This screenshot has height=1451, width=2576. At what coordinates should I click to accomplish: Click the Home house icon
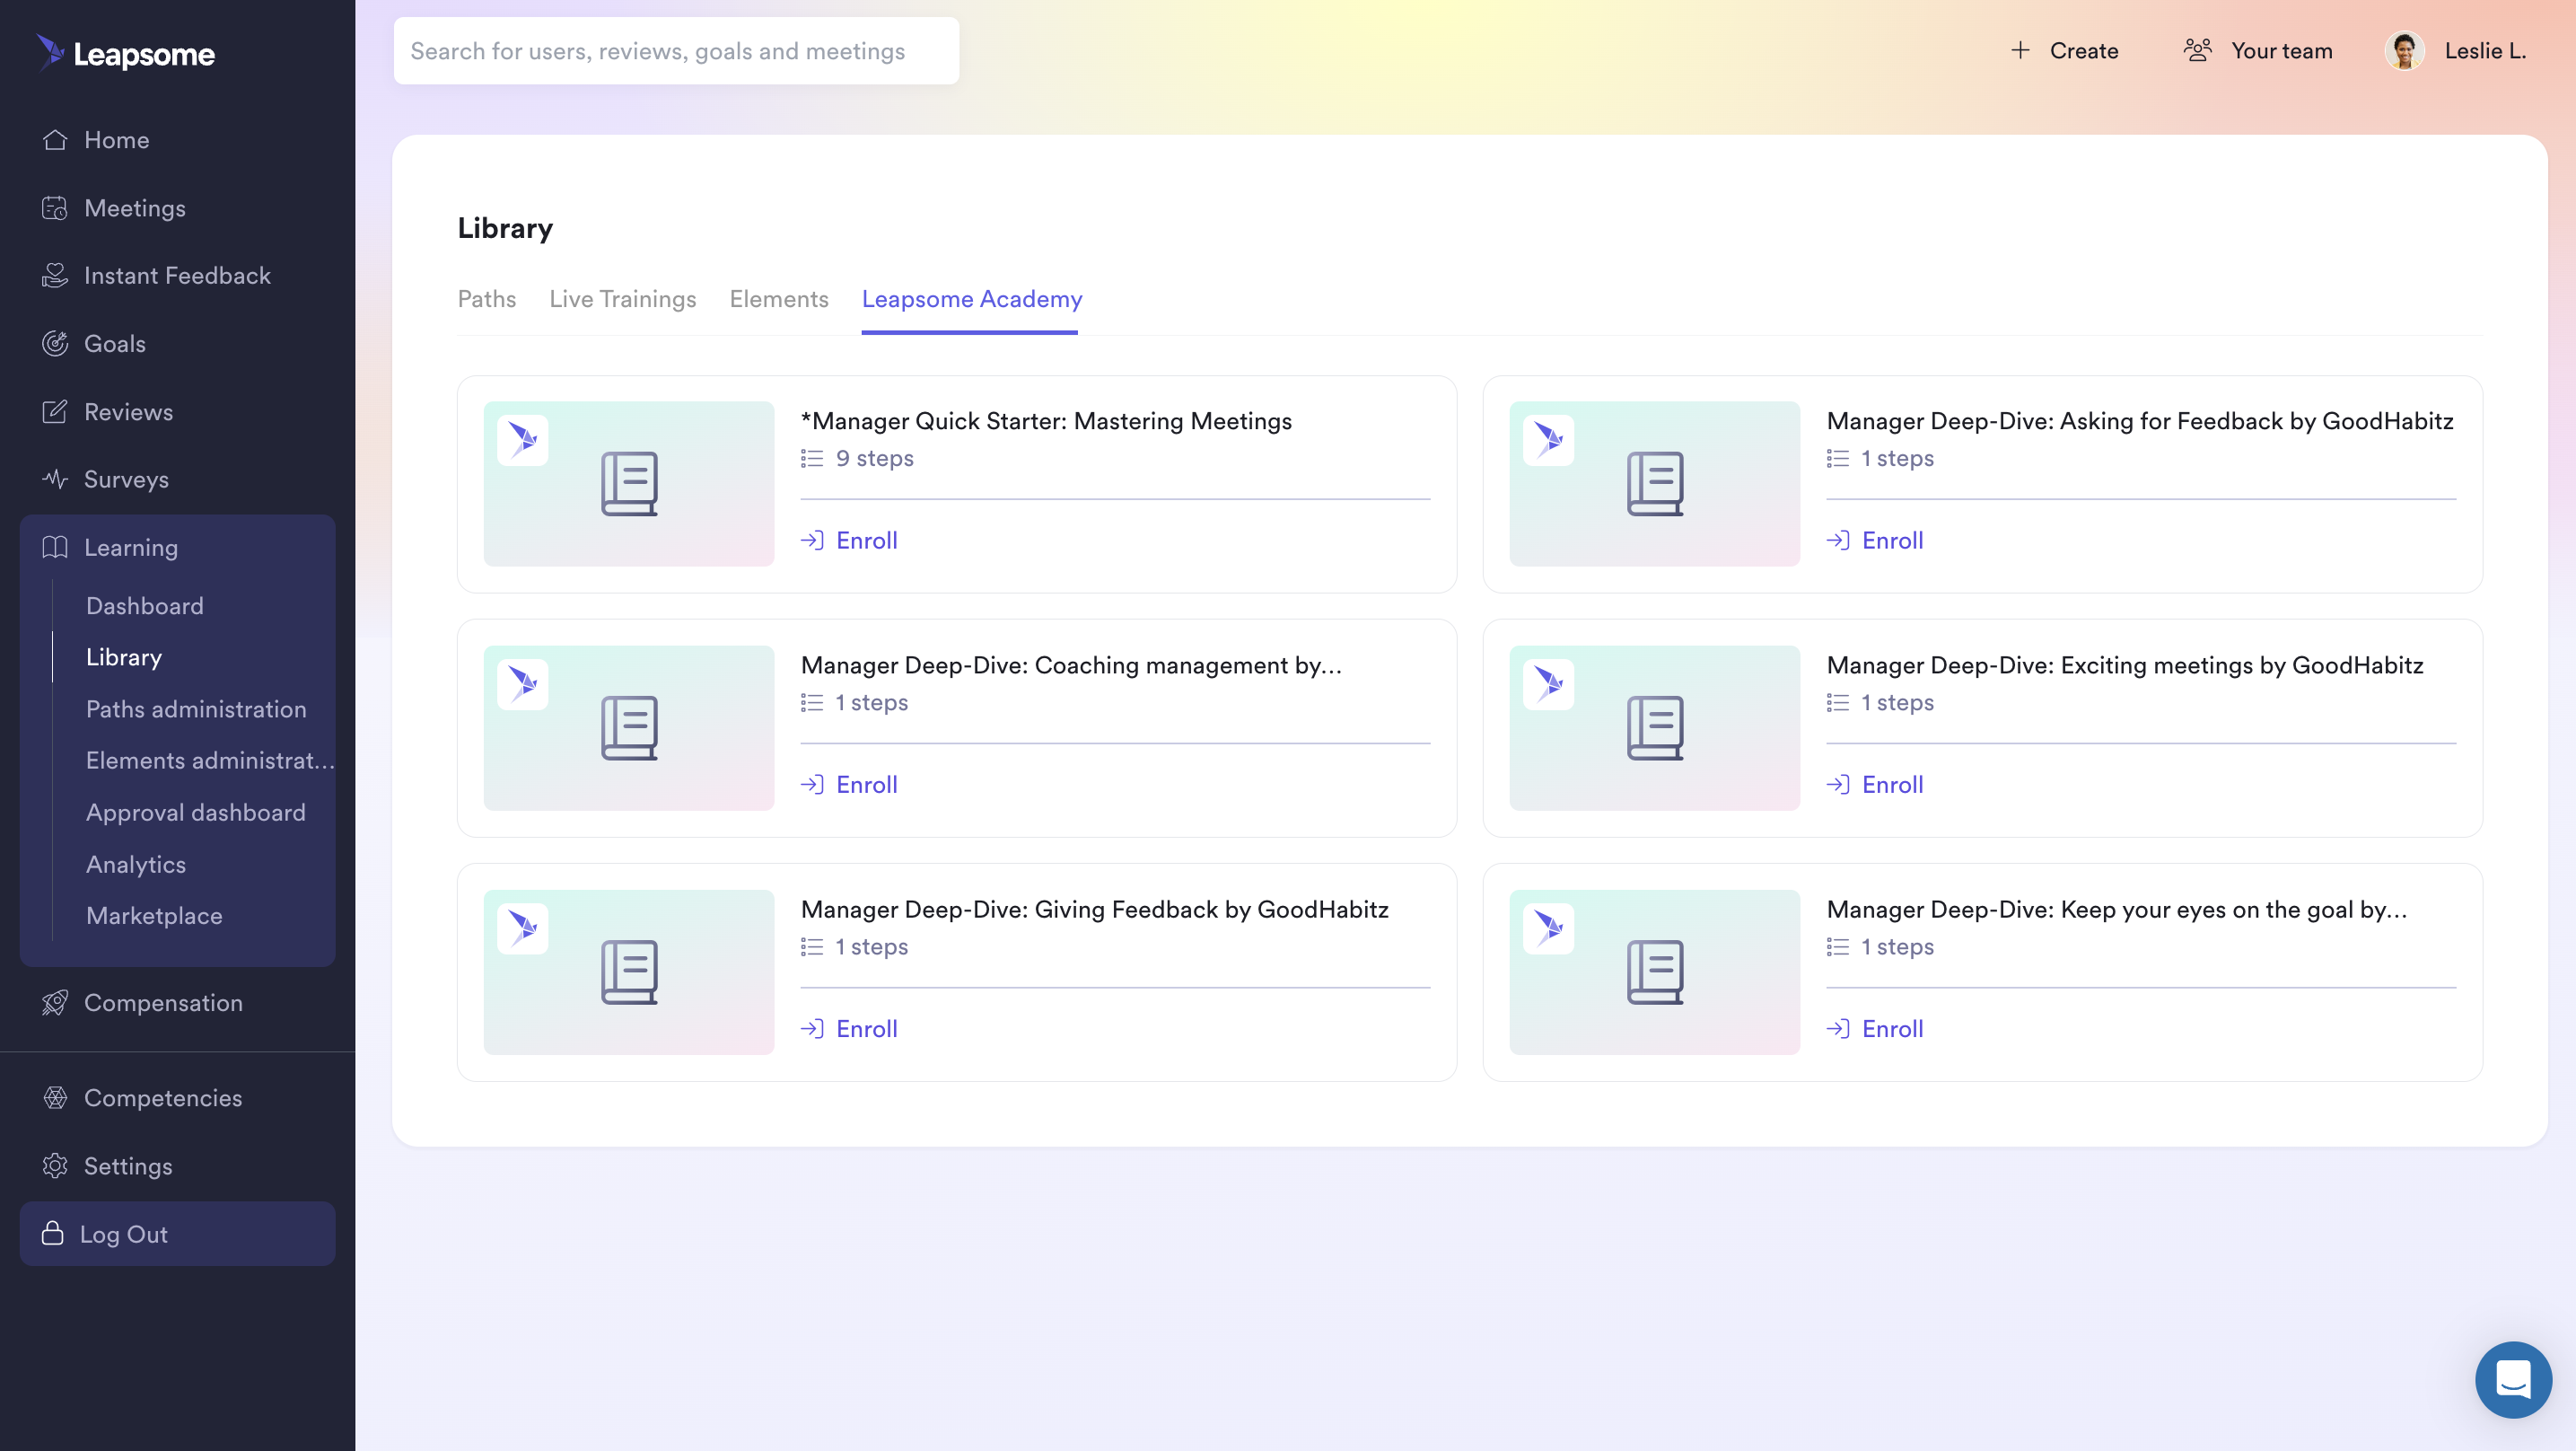click(55, 140)
